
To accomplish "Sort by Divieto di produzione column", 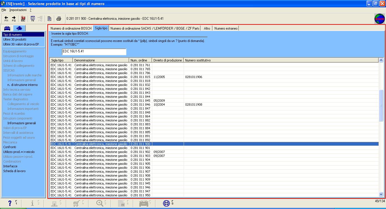I will (x=168, y=60).
